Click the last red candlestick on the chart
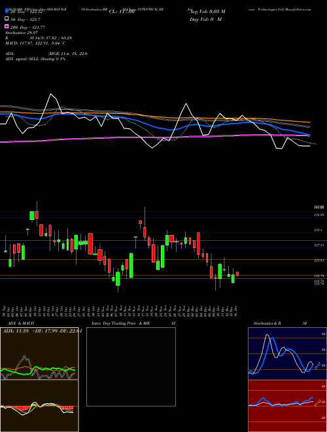The image size is (327, 432). coord(237,274)
